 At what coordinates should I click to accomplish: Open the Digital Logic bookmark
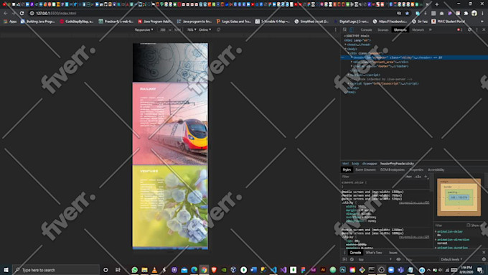(352, 22)
